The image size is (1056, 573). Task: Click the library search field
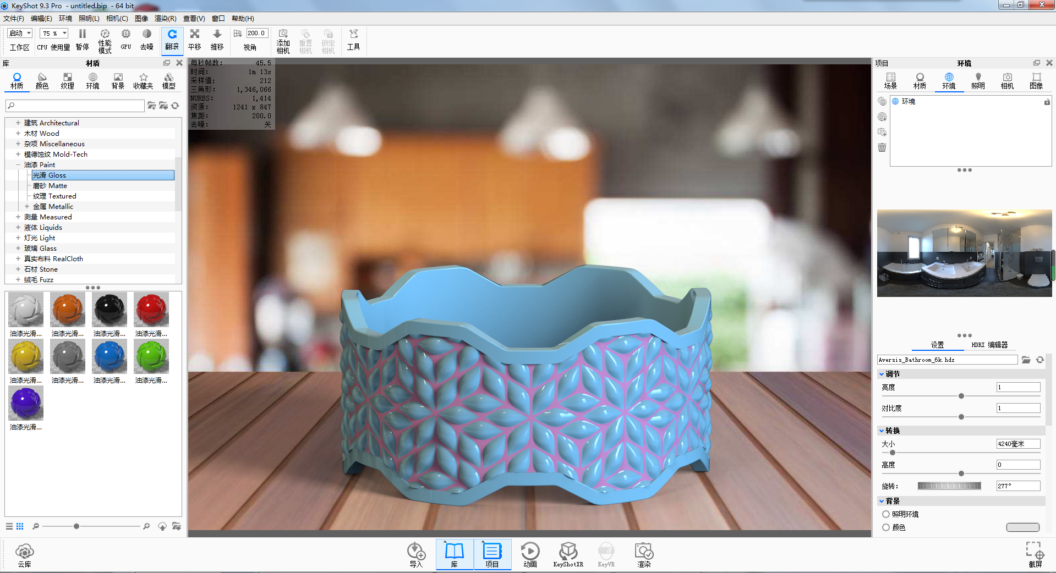click(x=75, y=106)
